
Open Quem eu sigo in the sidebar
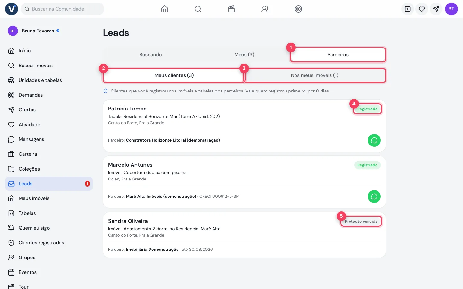[49, 228]
